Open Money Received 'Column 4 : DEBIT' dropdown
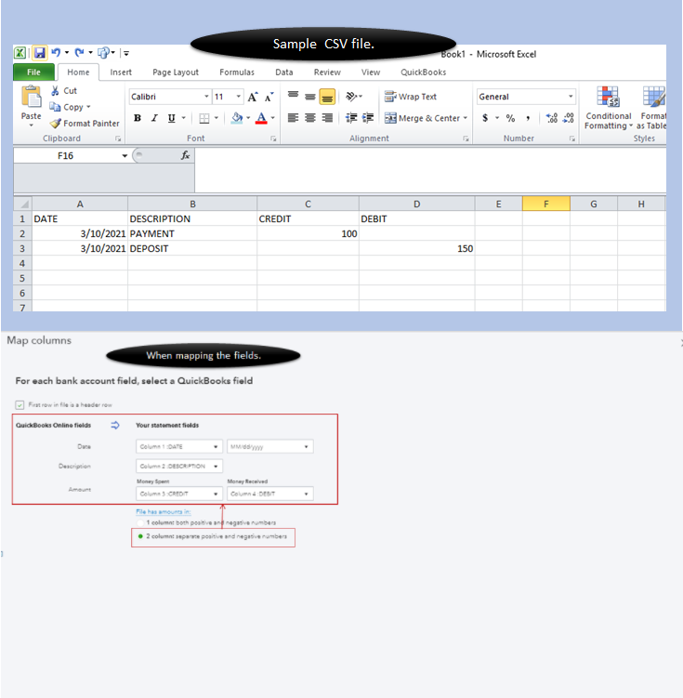Image resolution: width=683 pixels, height=698 pixels. pos(270,494)
